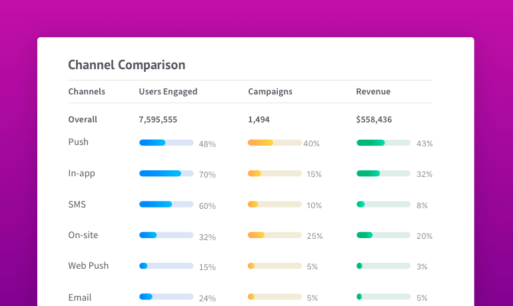The image size is (513, 306).
Task: Click the On-site channel label
Action: 83,235
